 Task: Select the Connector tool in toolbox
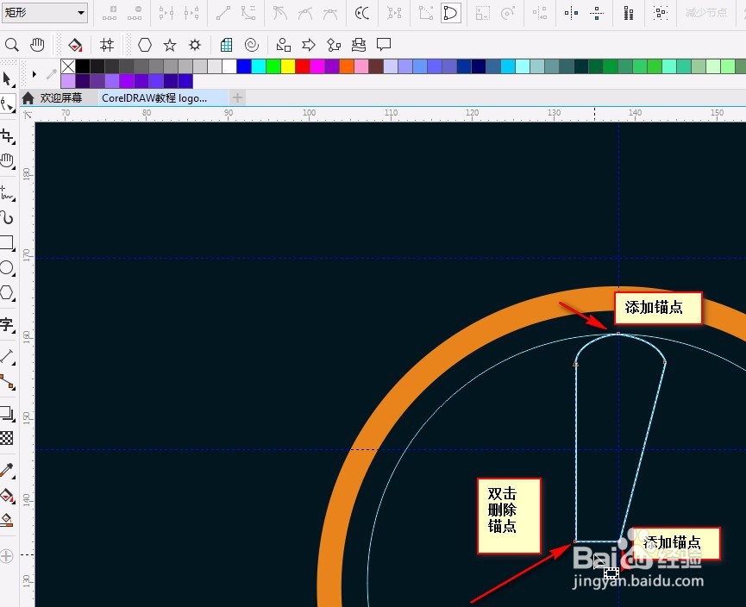[8, 381]
